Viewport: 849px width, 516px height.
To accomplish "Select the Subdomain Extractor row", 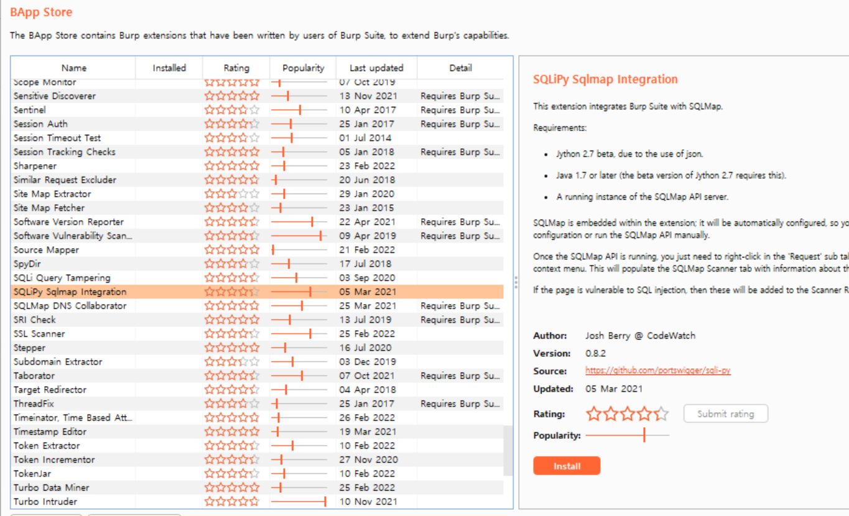I will [x=257, y=361].
